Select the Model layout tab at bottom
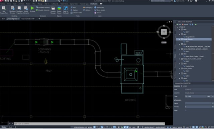The width and height of the screenshot is (214, 129). pyautogui.click(x=4, y=127)
